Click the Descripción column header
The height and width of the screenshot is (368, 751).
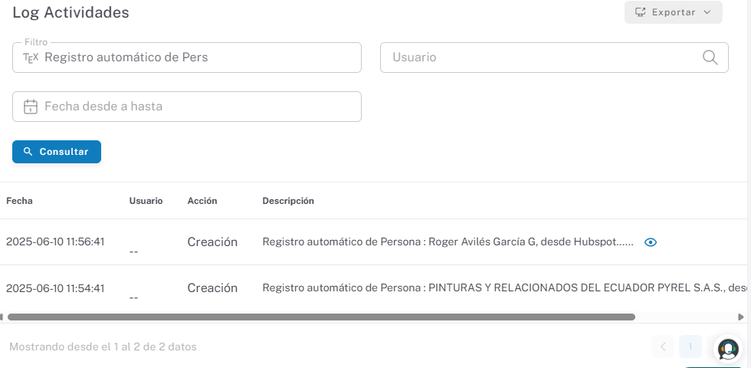pyautogui.click(x=288, y=201)
